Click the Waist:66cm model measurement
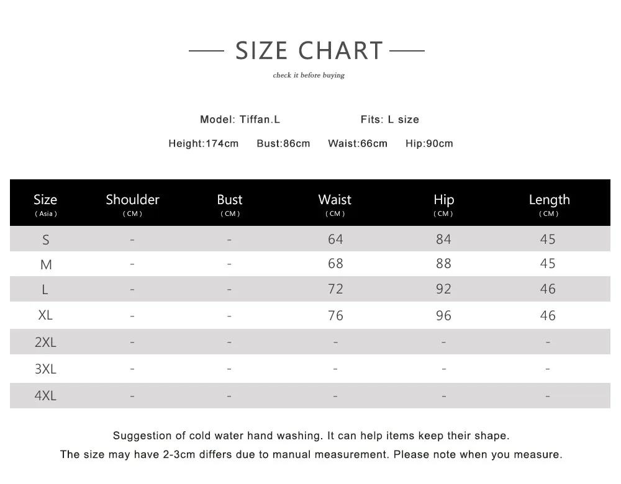This screenshot has width=621, height=484. [357, 143]
